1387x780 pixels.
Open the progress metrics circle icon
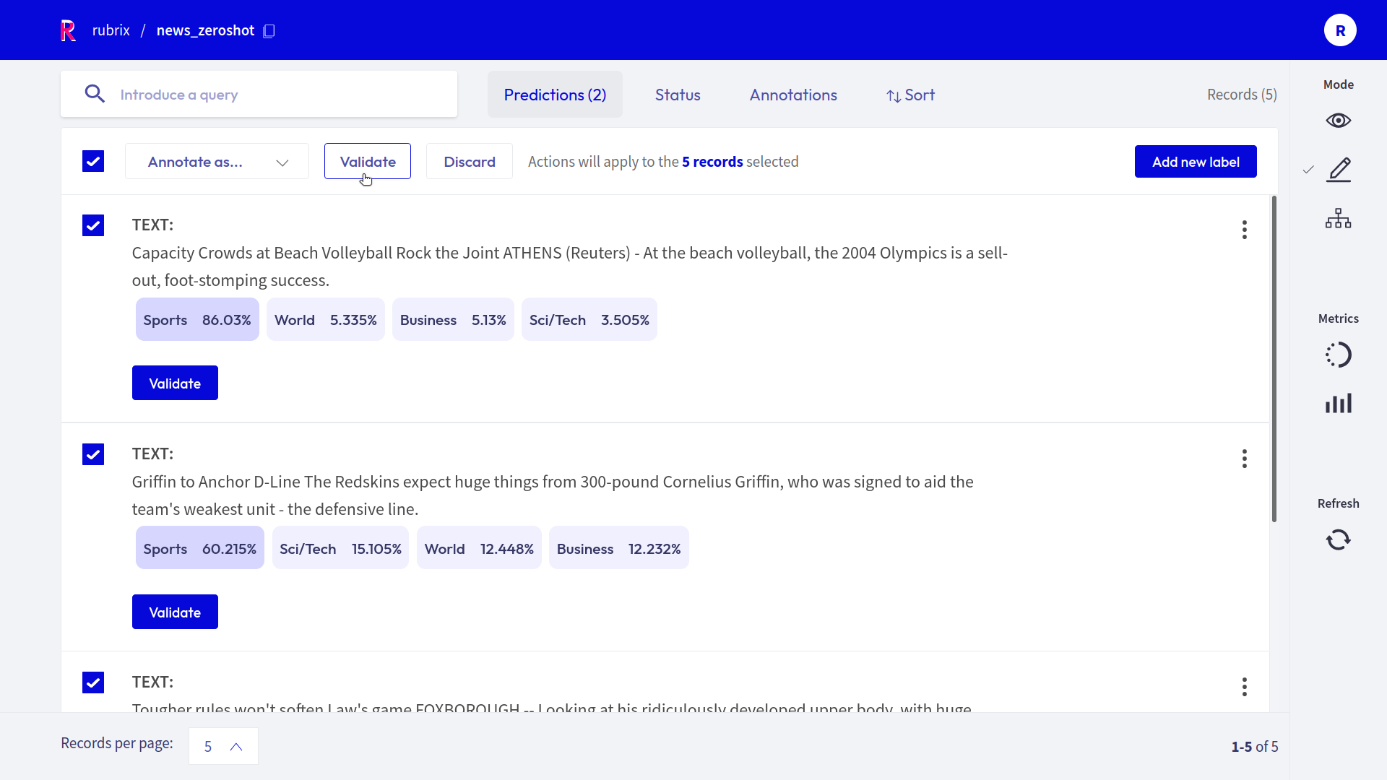click(1338, 355)
